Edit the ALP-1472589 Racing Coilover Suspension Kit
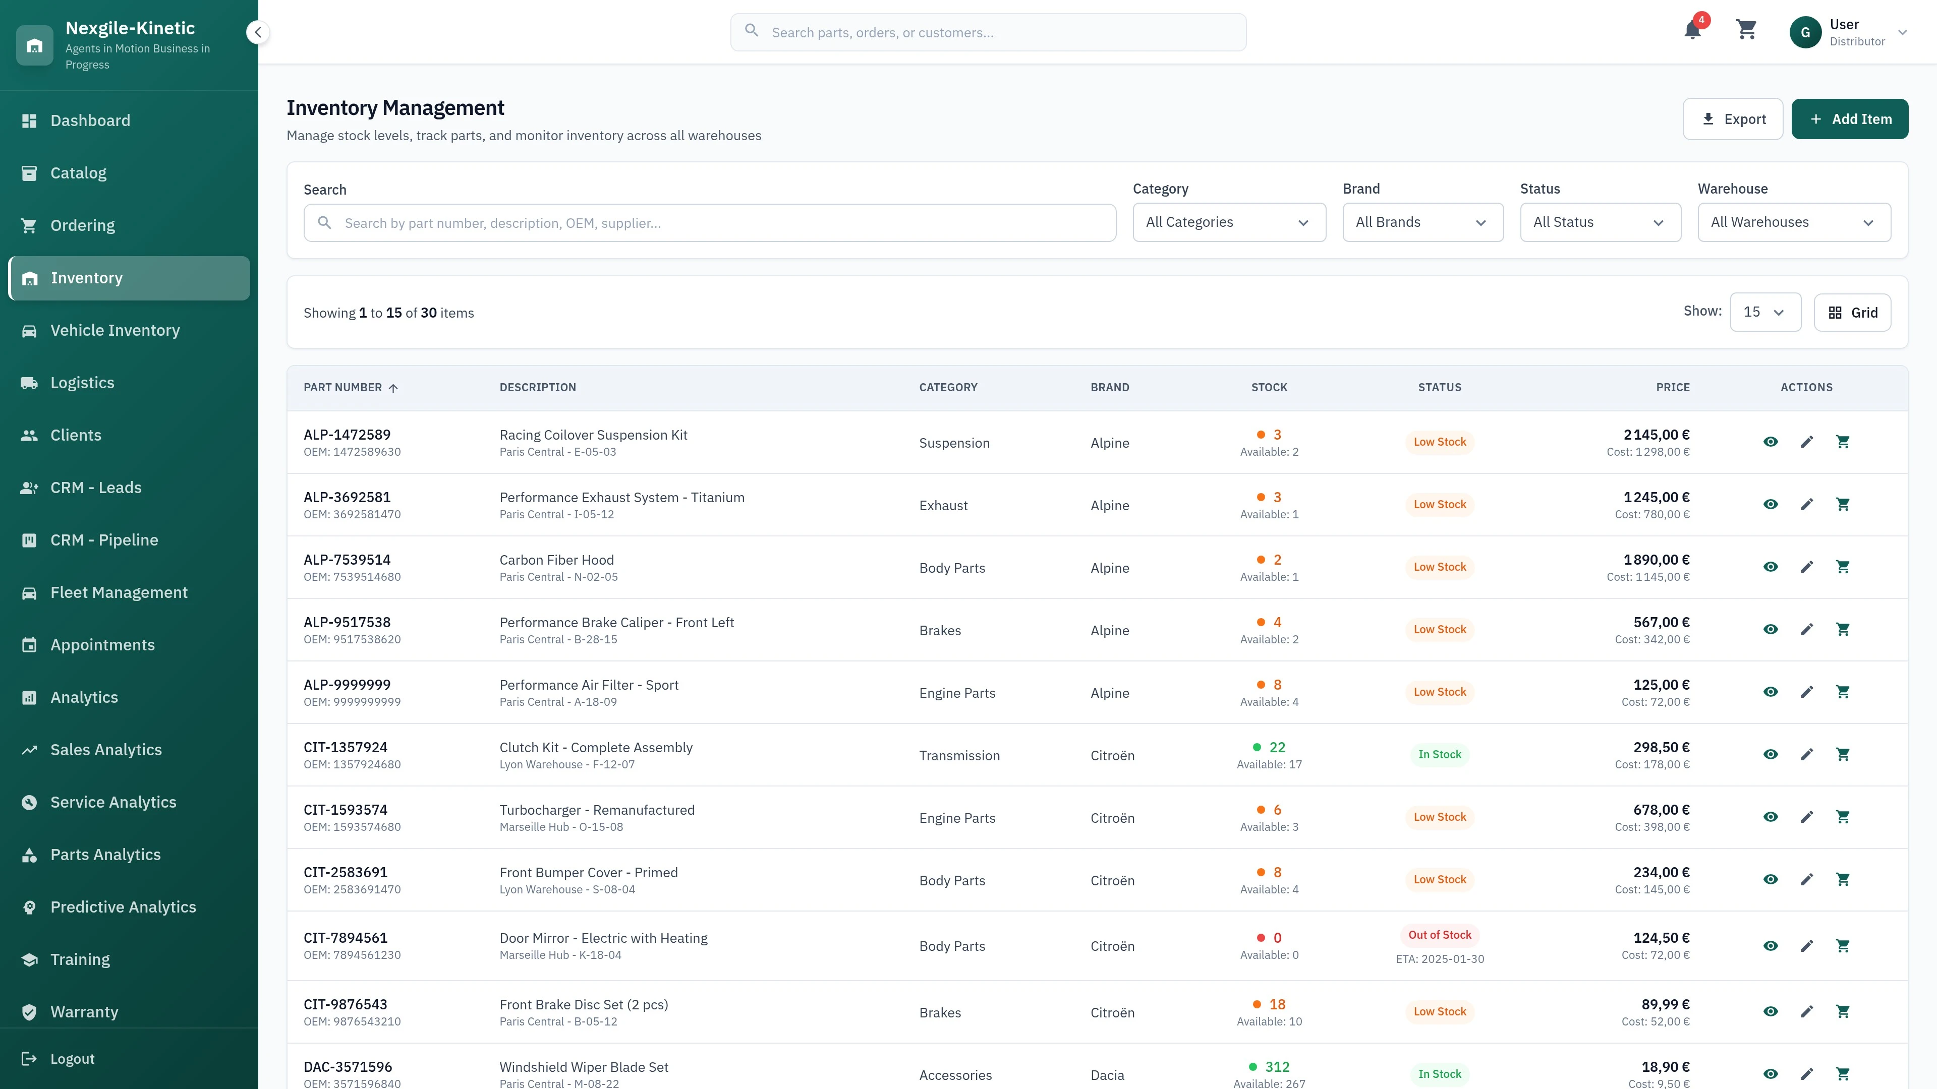1937x1089 pixels. coord(1807,442)
